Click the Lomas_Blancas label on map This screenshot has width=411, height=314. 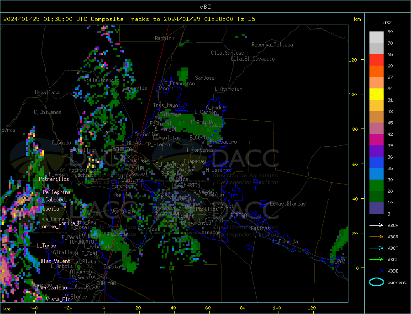[x=288, y=204]
